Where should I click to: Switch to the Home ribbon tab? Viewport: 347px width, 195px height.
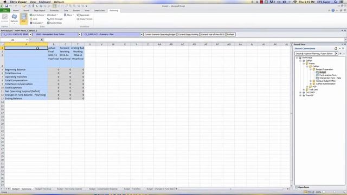16,10
